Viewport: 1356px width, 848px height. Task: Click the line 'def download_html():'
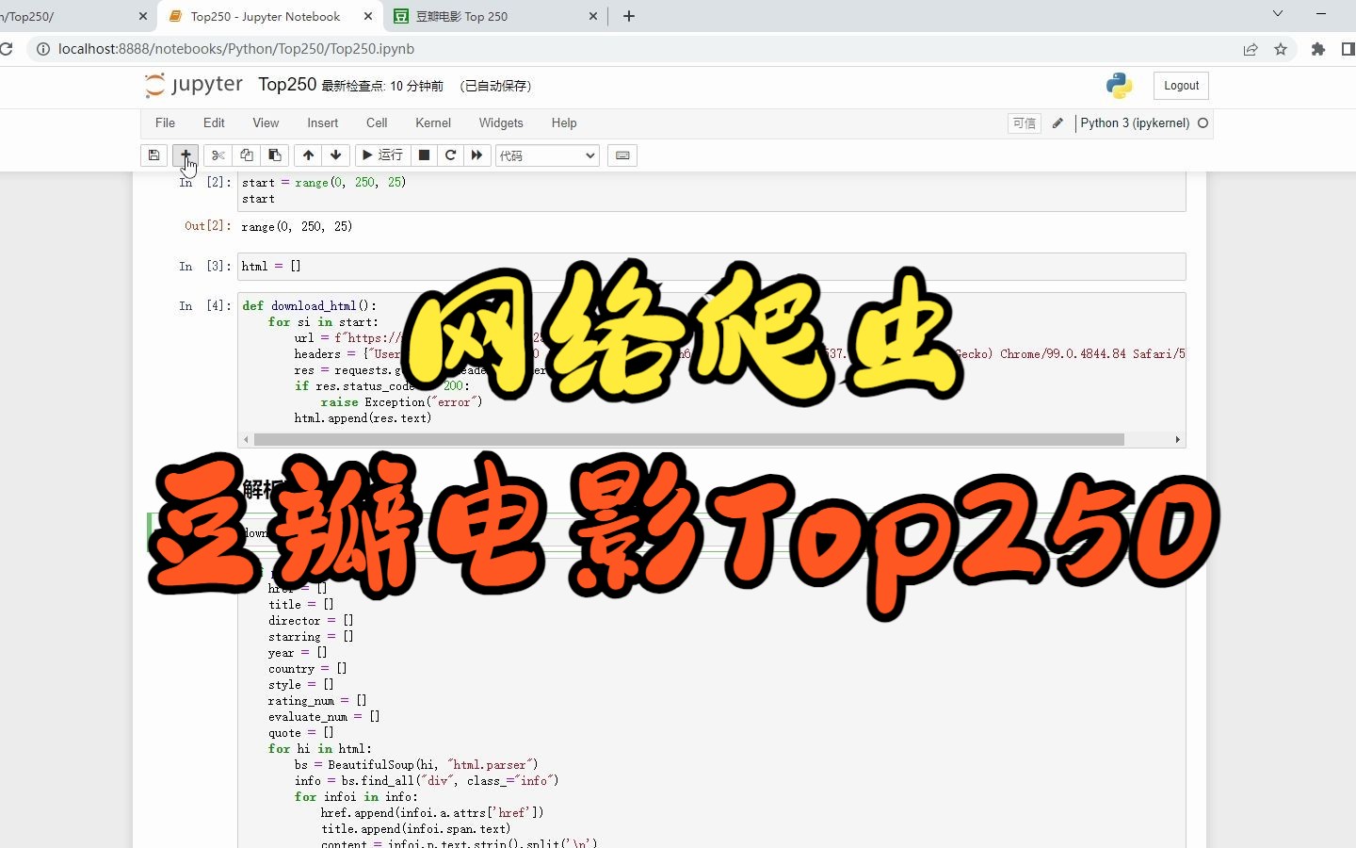coord(309,306)
